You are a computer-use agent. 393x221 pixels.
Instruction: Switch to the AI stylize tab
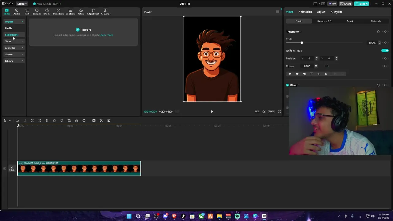pyautogui.click(x=336, y=12)
